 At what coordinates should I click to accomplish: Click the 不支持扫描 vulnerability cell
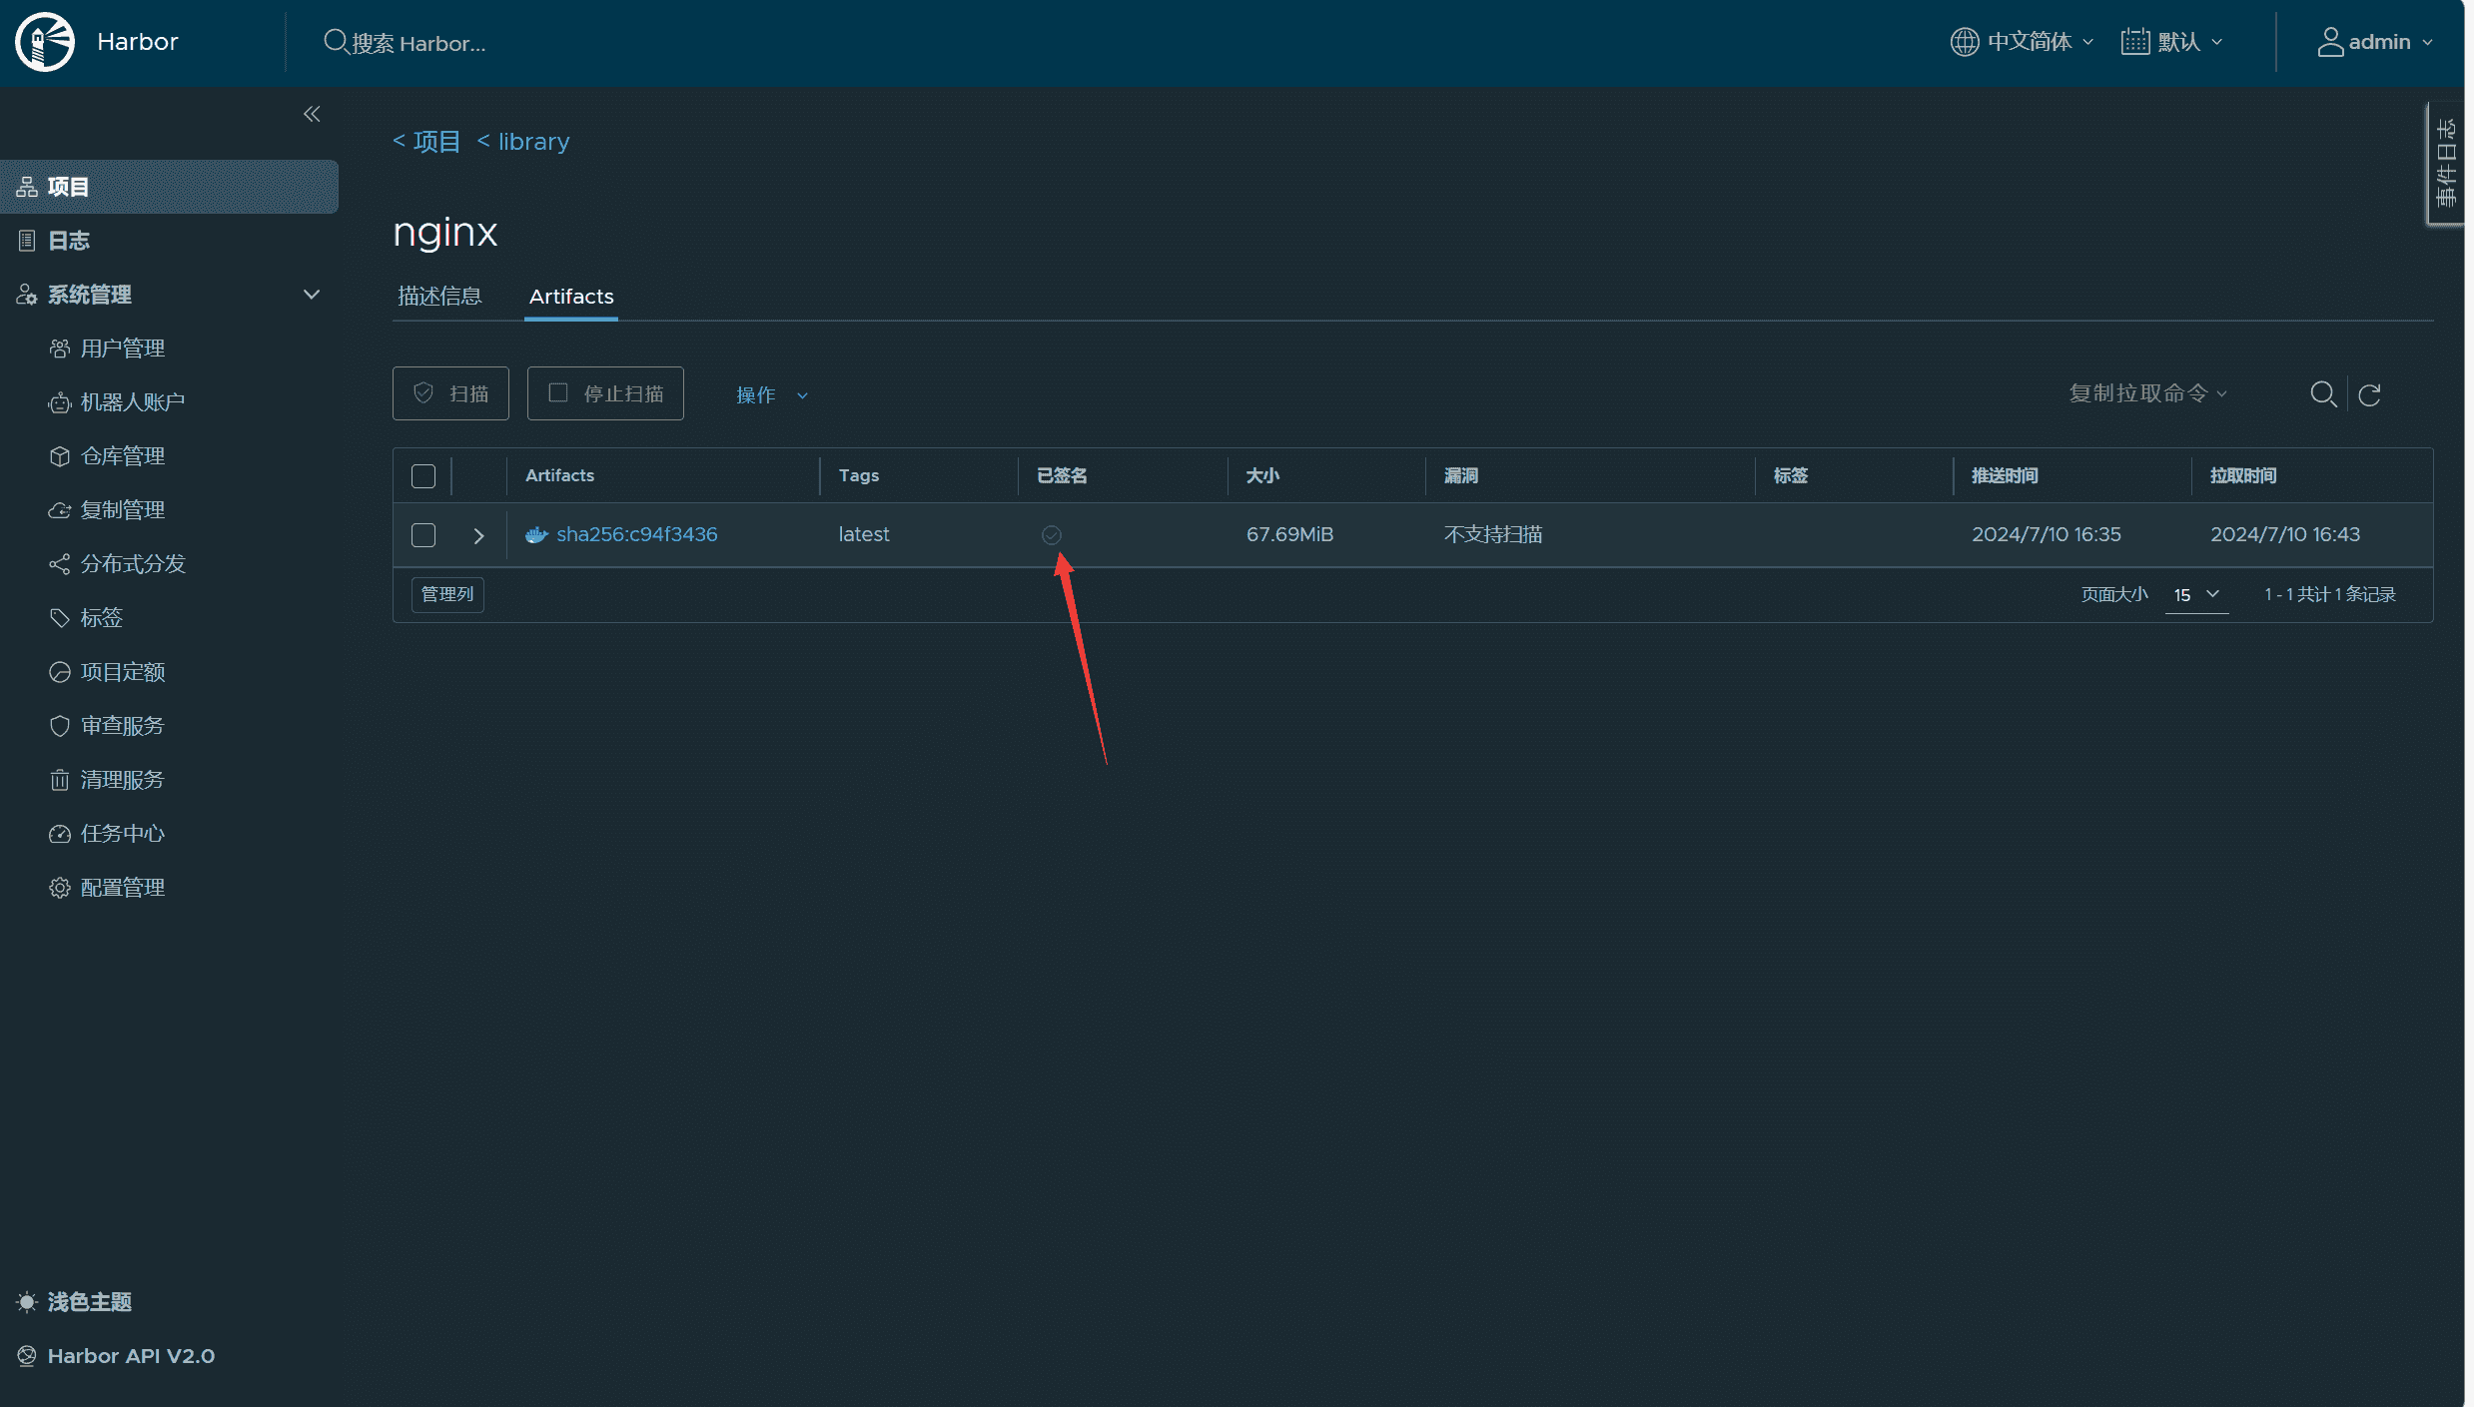coord(1493,535)
